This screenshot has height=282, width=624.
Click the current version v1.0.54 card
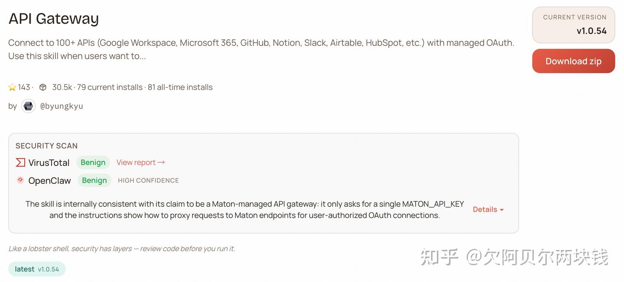573,25
